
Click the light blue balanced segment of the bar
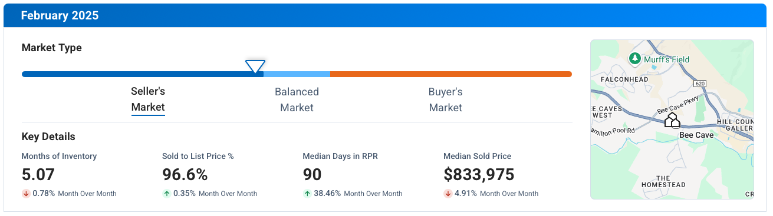pyautogui.click(x=297, y=74)
